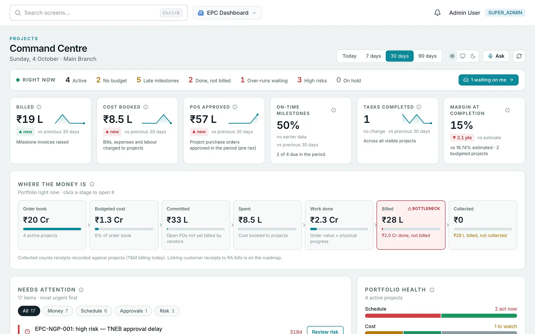Click the 3 High risks stat
The image size is (535, 334).
click(x=312, y=80)
